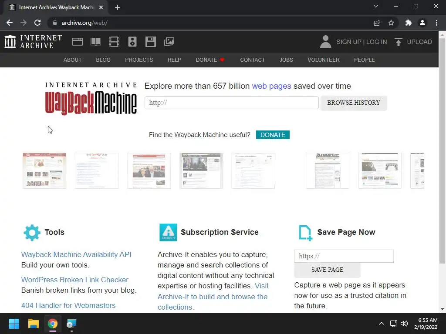Open the Web section icon in the header
This screenshot has height=334, width=446.
pos(78,42)
